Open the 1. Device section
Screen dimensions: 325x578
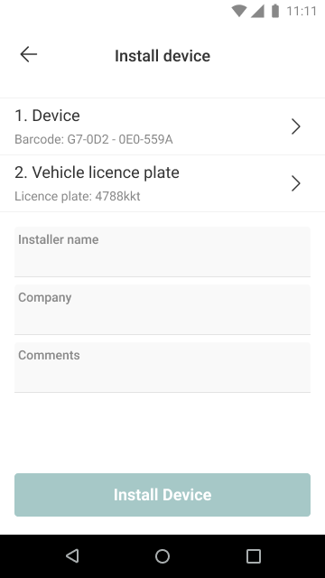point(162,126)
